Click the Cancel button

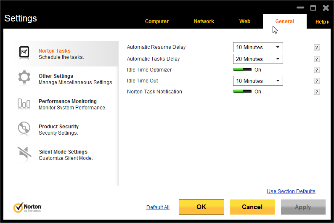(x=252, y=207)
